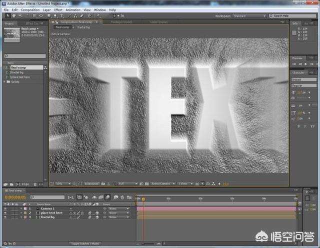Select the Hand tool
The height and width of the screenshot is (248, 320).
[14, 15]
